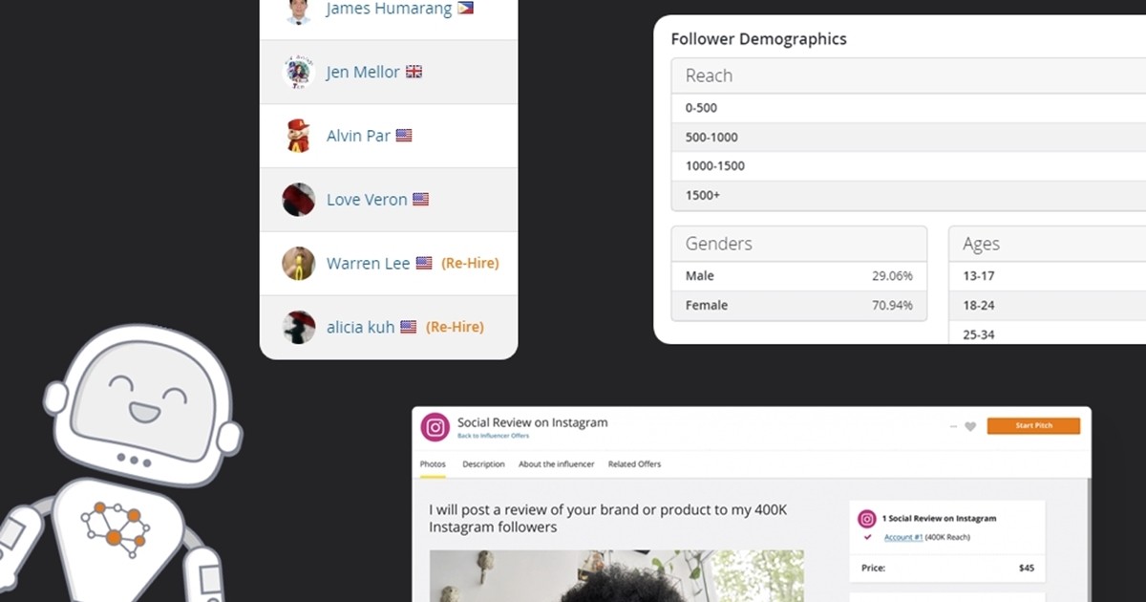The image size is (1146, 602).
Task: Select the Photos tab
Action: point(433,464)
